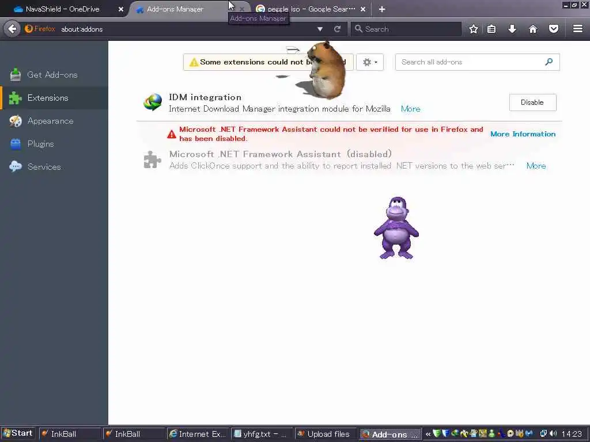
Task: Open the Get Add-ons category
Action: [54, 75]
